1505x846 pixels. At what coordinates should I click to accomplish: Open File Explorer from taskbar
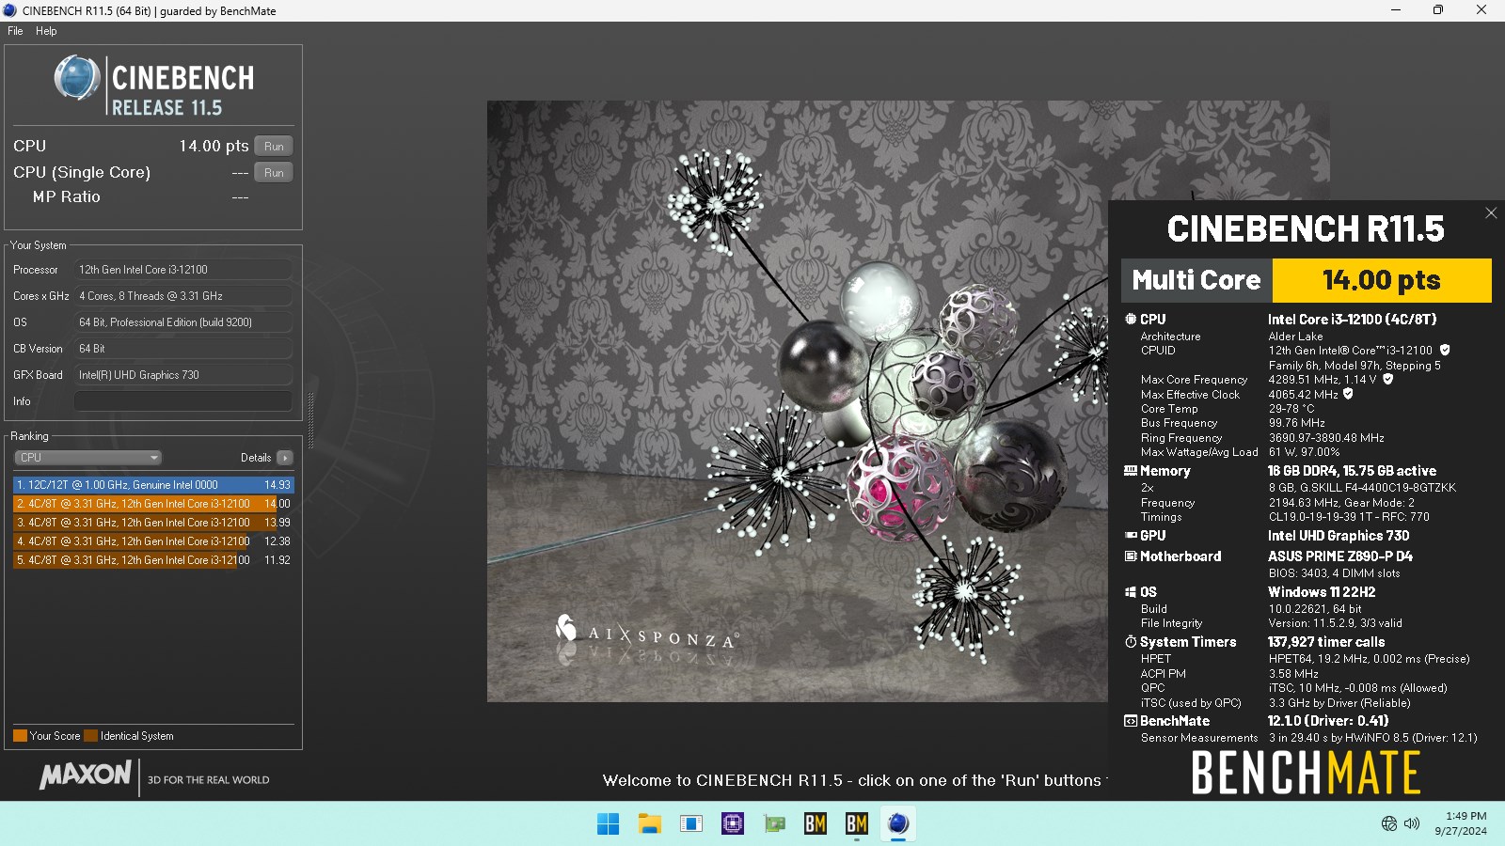650,824
